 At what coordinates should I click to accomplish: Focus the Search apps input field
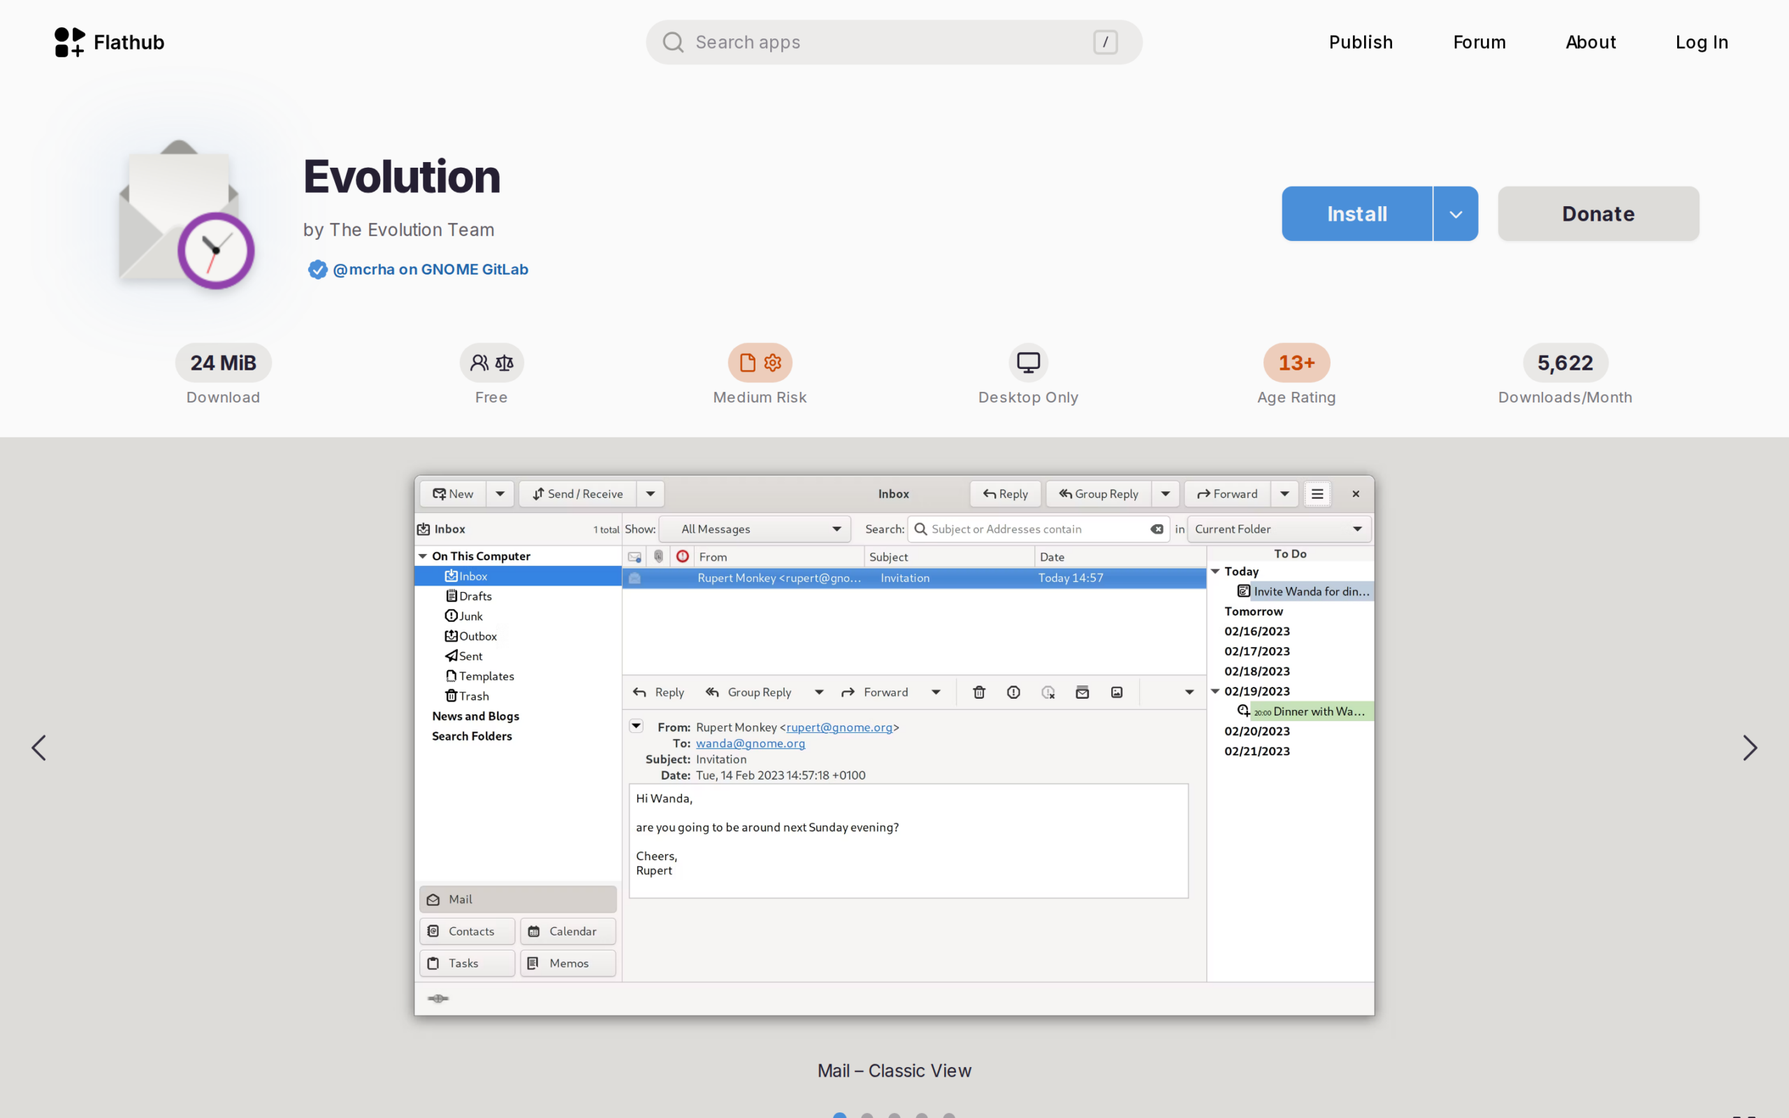[894, 42]
